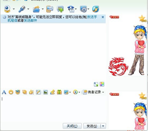The width and height of the screenshot is (148, 131).
Task: Click the send file folder icon
Action: [x=36, y=9]
